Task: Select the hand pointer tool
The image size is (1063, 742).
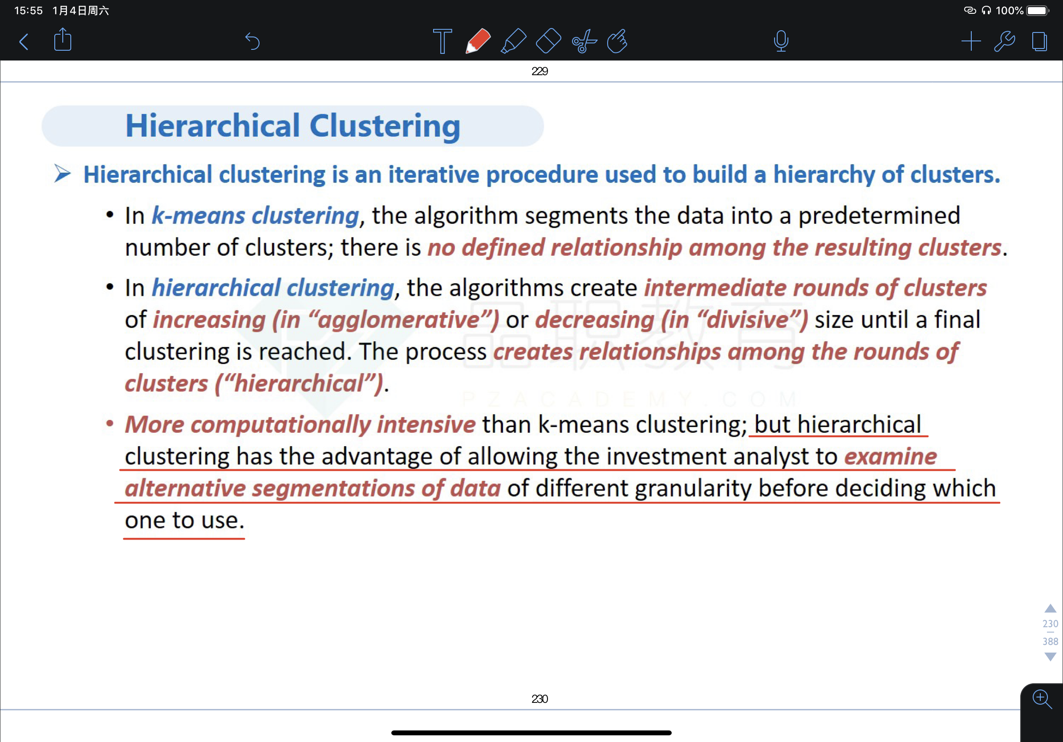Action: pos(617,41)
